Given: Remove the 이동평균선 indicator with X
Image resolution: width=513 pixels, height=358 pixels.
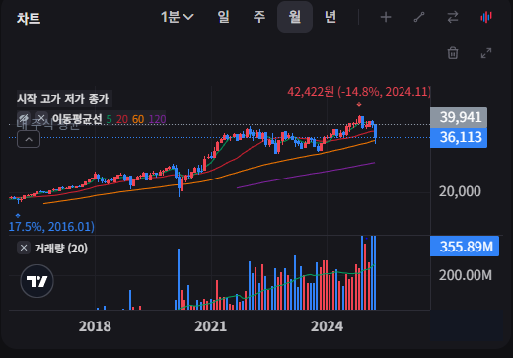Looking at the screenshot, I should [x=41, y=118].
